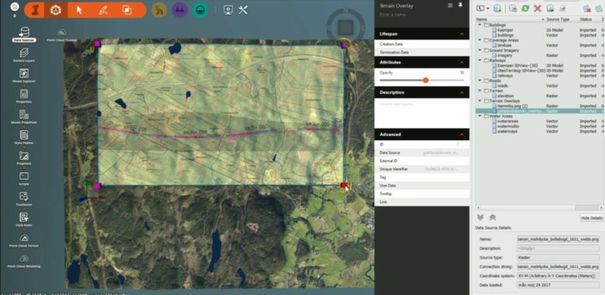This screenshot has height=295, width=605.
Task: Open Surface Layers tool
Action: [x=24, y=55]
